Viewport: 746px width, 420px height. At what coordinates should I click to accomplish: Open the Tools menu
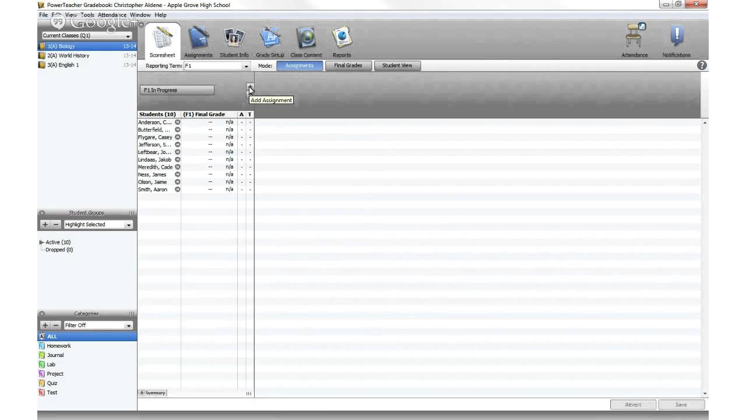point(87,15)
